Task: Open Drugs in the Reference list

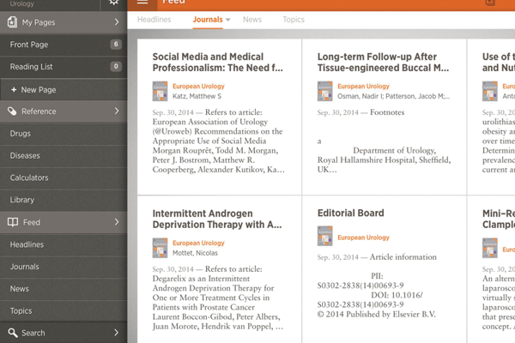Action: (x=21, y=134)
